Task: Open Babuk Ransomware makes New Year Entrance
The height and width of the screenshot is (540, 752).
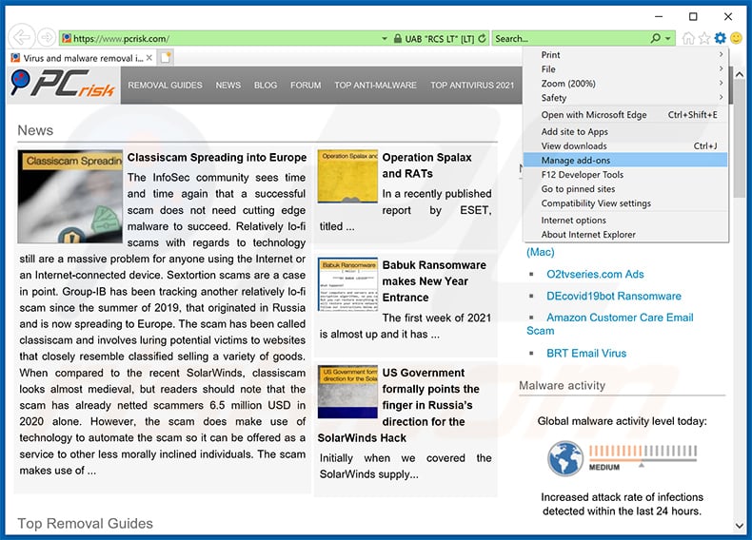Action: [434, 281]
